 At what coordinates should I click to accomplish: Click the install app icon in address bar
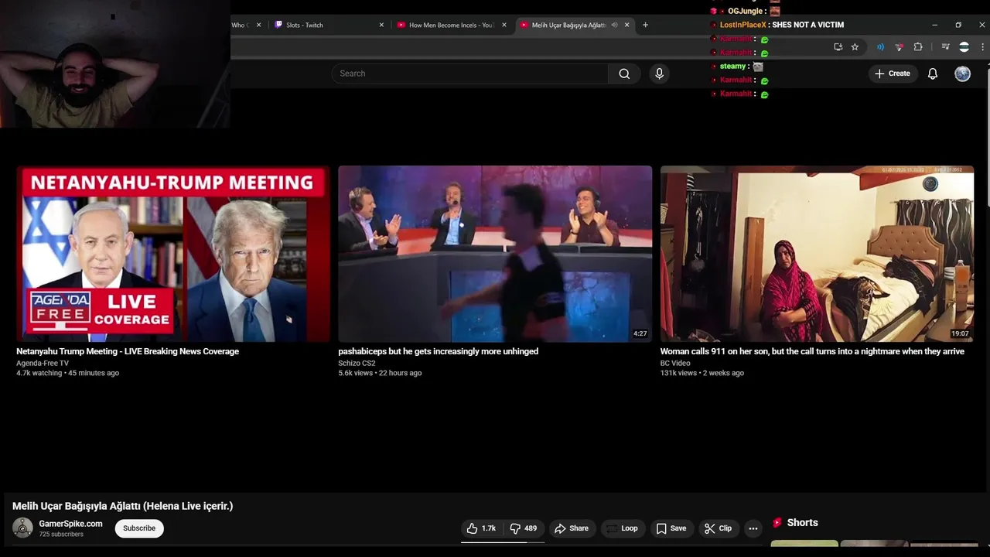pyautogui.click(x=838, y=47)
